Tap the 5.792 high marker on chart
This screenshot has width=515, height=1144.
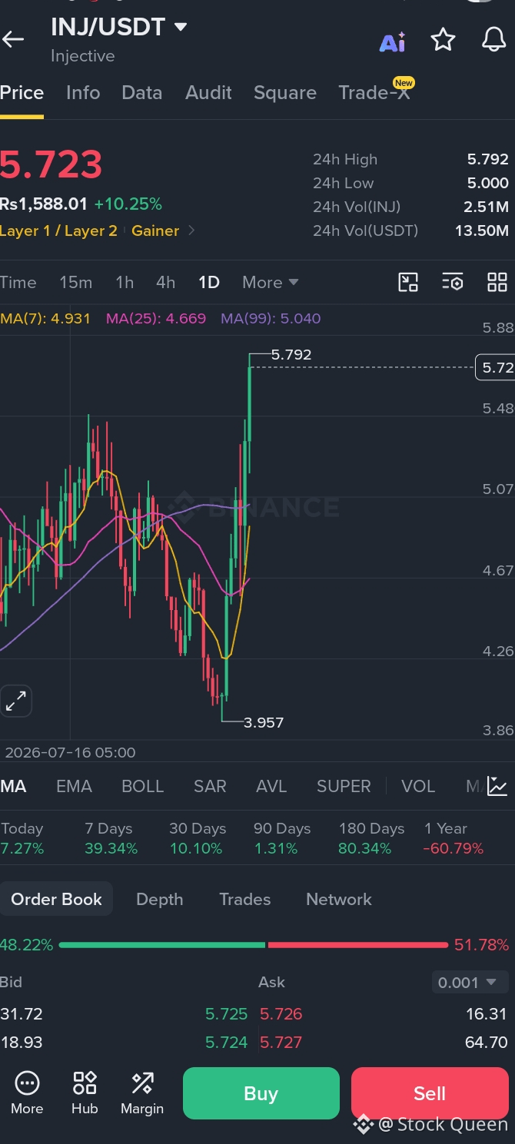(x=291, y=354)
